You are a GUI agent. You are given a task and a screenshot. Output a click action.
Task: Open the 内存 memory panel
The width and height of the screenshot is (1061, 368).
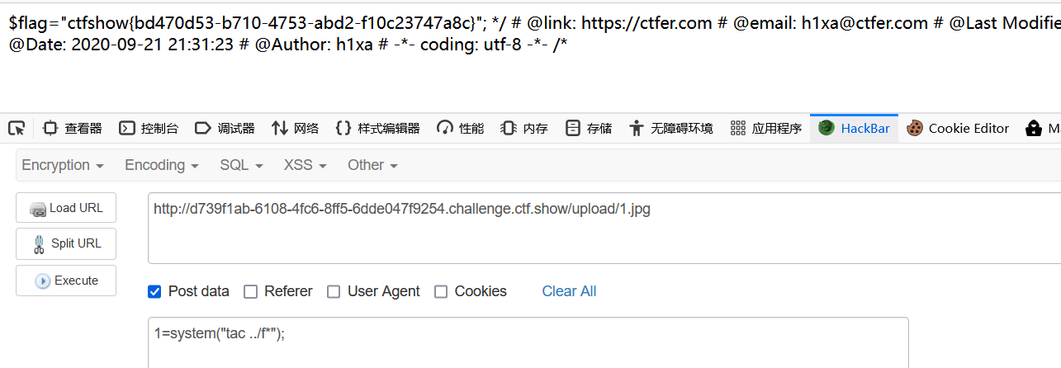point(524,128)
